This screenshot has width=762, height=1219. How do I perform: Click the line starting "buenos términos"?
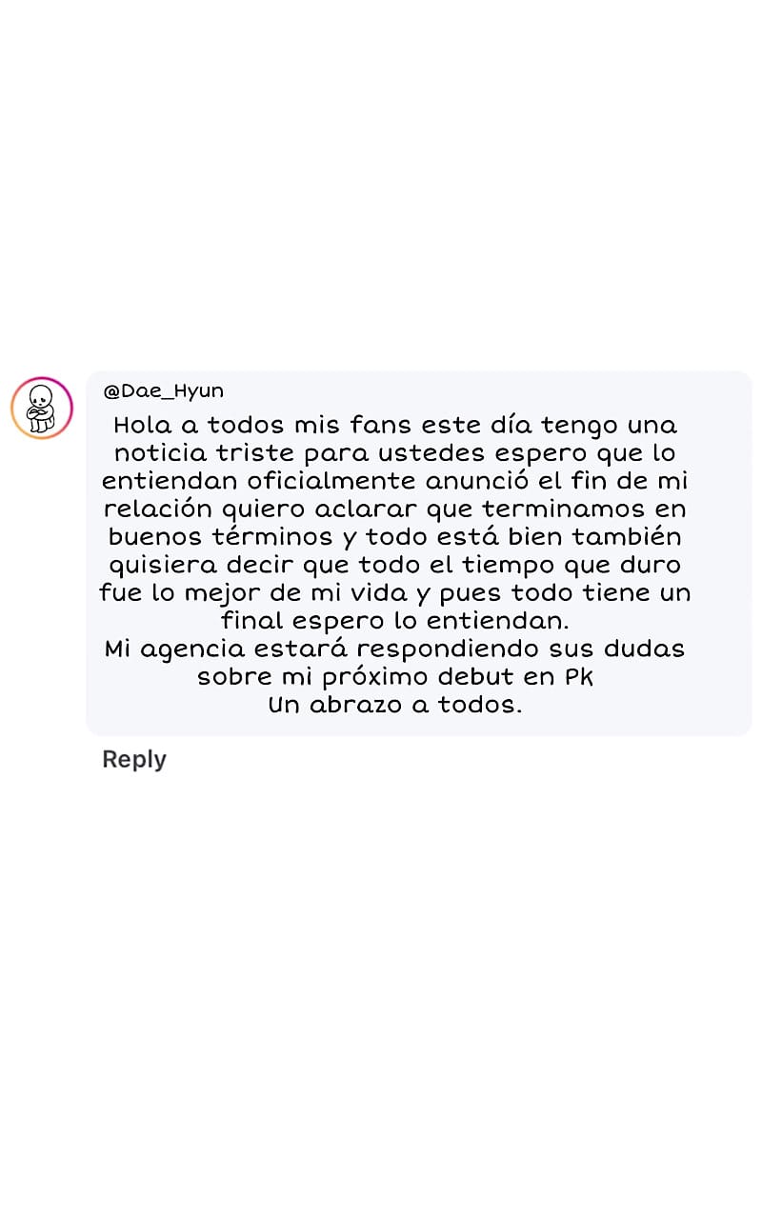[x=394, y=537]
